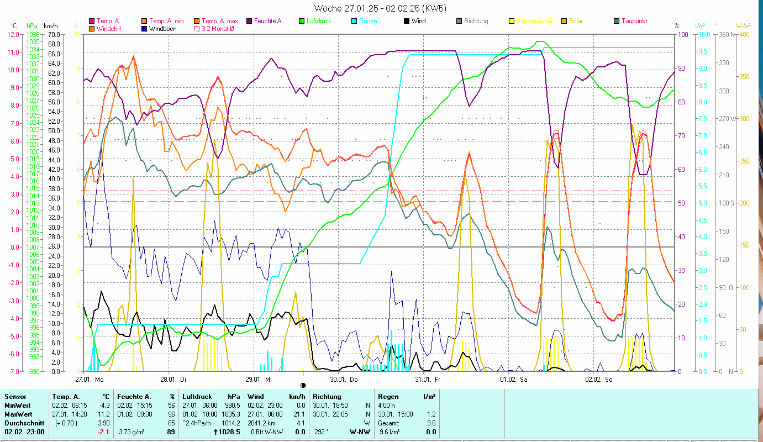Click the '3.2 Monat-Ø' legend label
This screenshot has height=442, width=763.
tap(218, 28)
